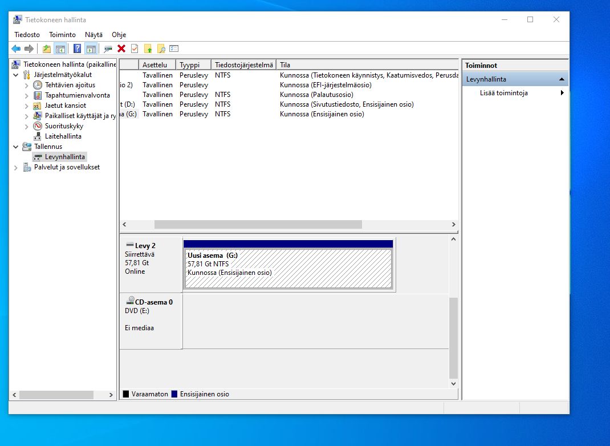Select Laitehallinta in the tree
The height and width of the screenshot is (446, 610).
tap(63, 136)
